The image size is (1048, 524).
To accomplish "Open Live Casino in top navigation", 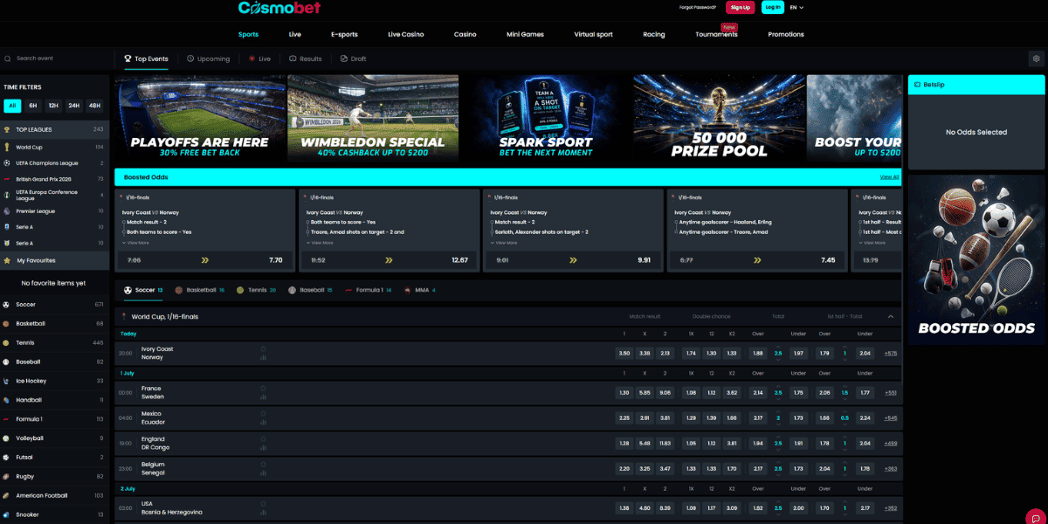I will 406,34.
